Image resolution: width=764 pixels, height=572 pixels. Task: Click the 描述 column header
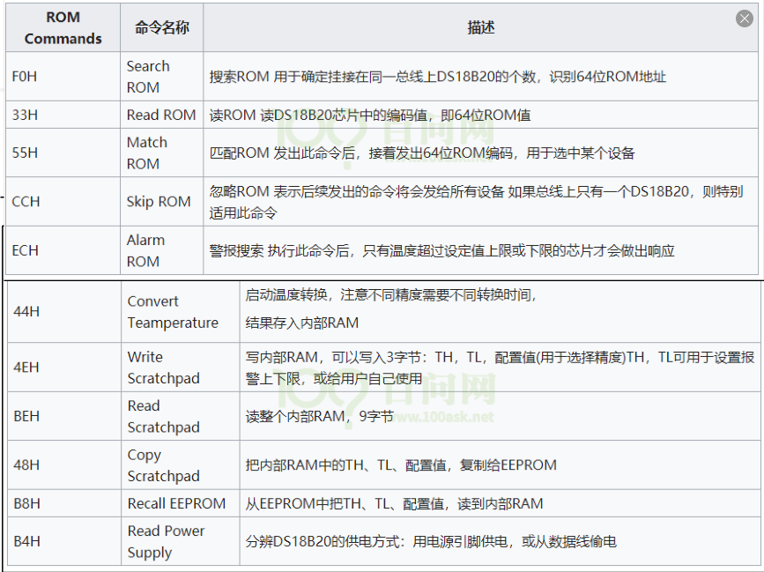[x=480, y=27]
